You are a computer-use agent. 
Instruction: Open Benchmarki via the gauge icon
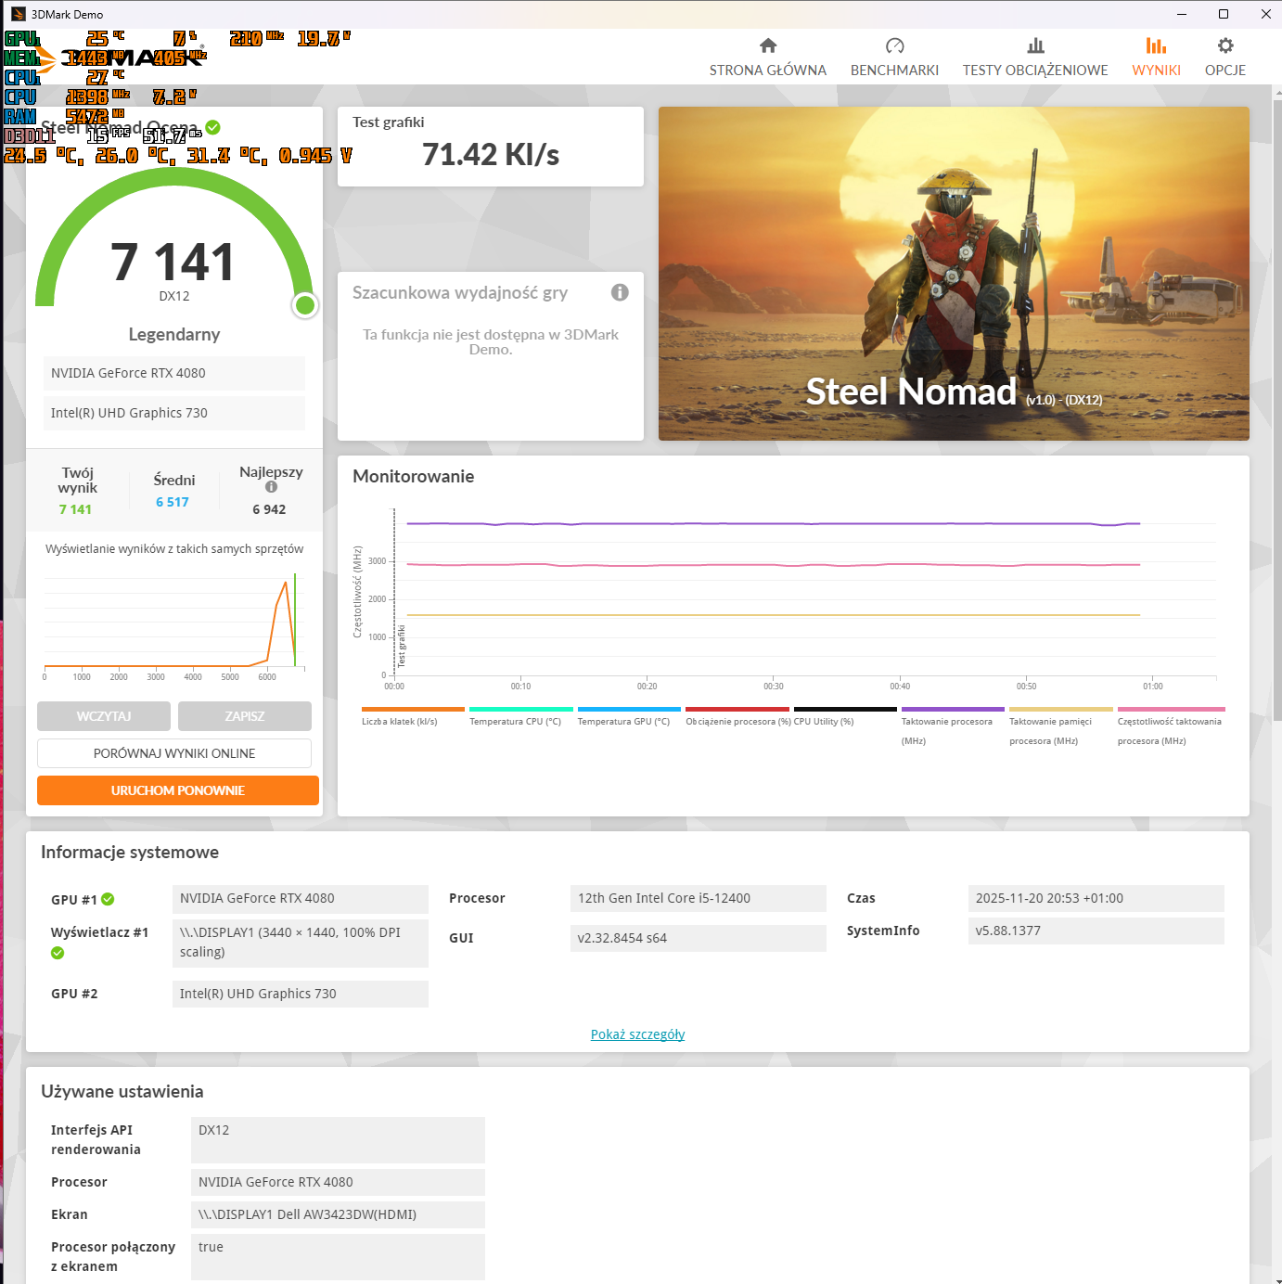tap(894, 45)
